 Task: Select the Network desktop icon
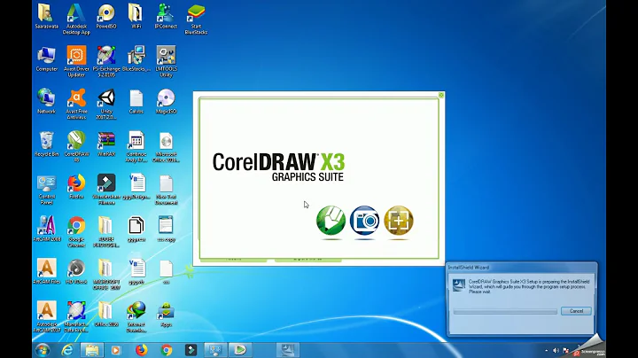point(46,102)
